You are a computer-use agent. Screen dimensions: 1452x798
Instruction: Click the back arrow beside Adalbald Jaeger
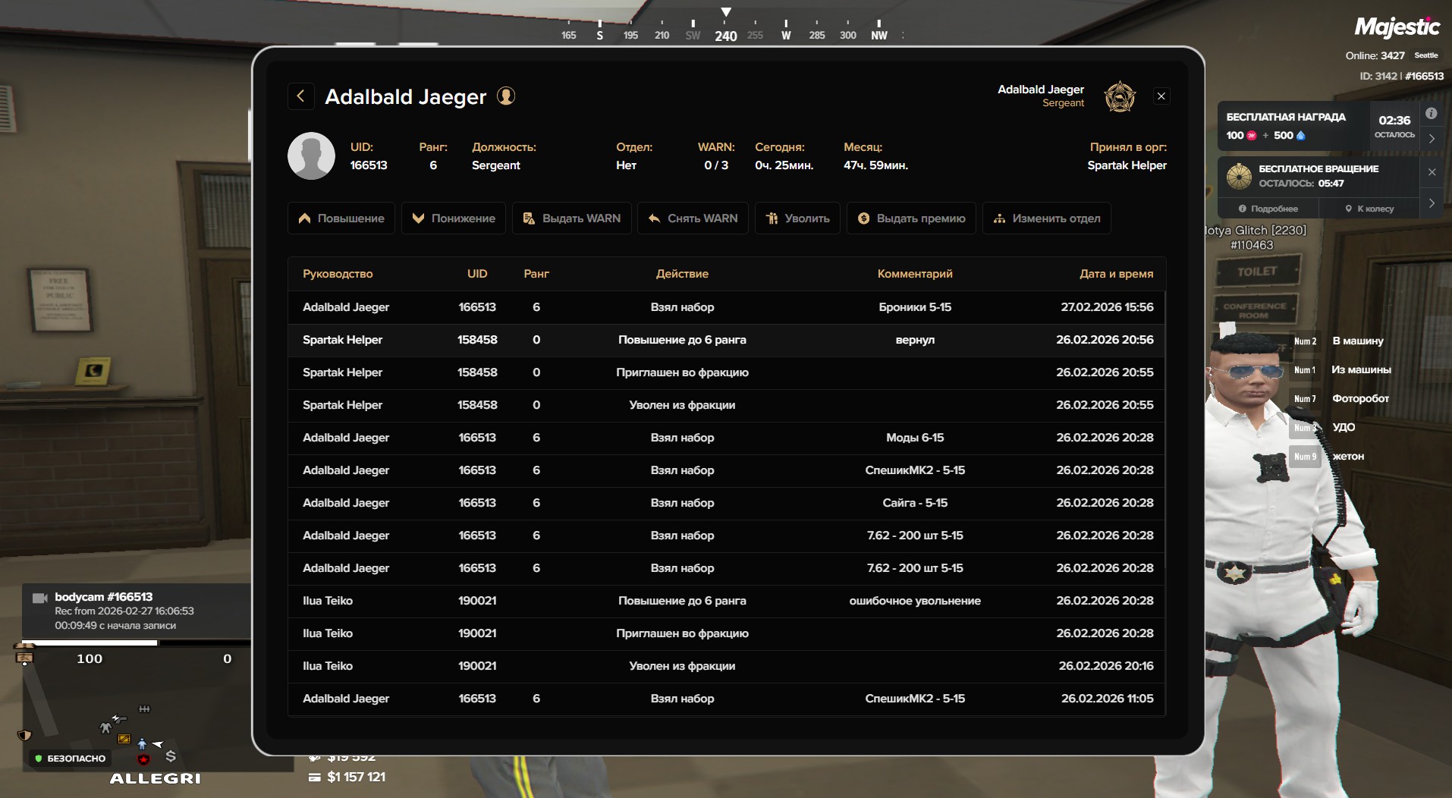pyautogui.click(x=301, y=96)
